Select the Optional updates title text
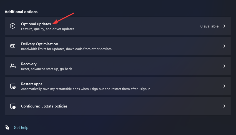The image size is (236, 135). [36, 24]
